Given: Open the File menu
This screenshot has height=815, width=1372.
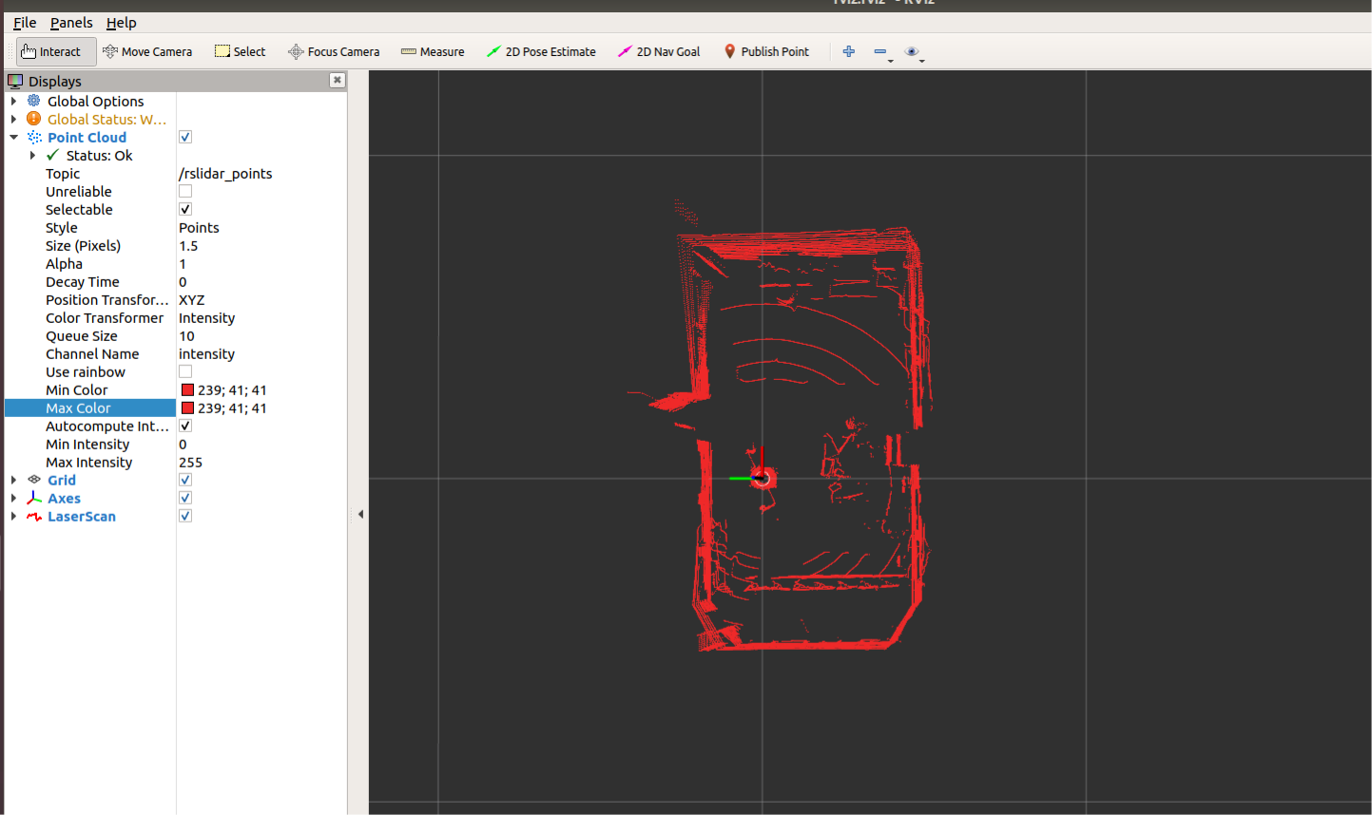Looking at the screenshot, I should point(24,22).
